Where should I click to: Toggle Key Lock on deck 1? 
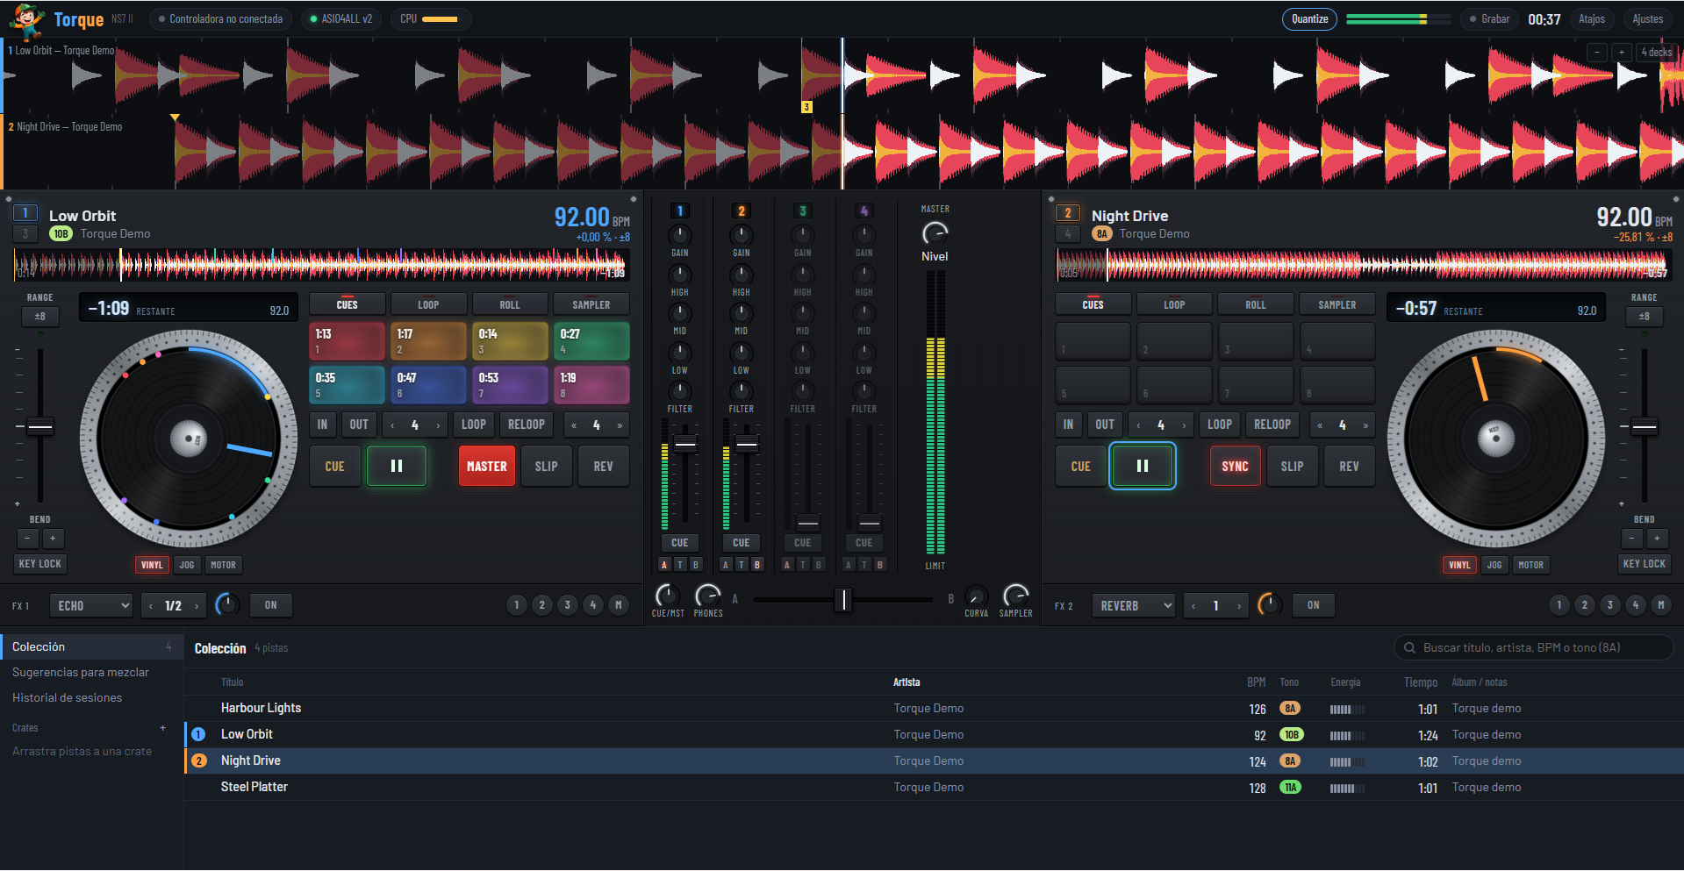pyautogui.click(x=40, y=564)
